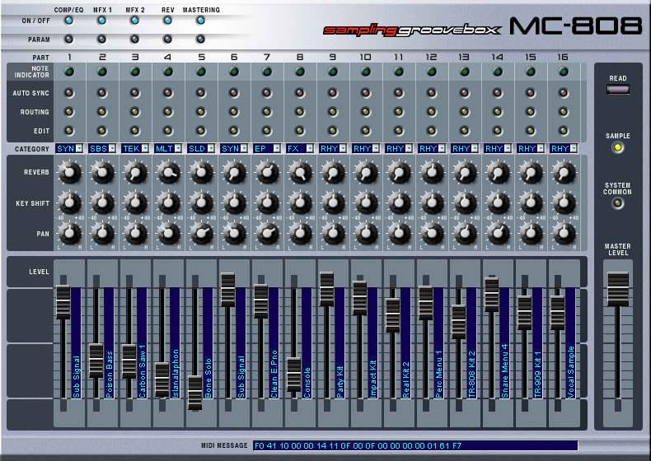Expand part 1 SYN category dropdown

(x=79, y=148)
